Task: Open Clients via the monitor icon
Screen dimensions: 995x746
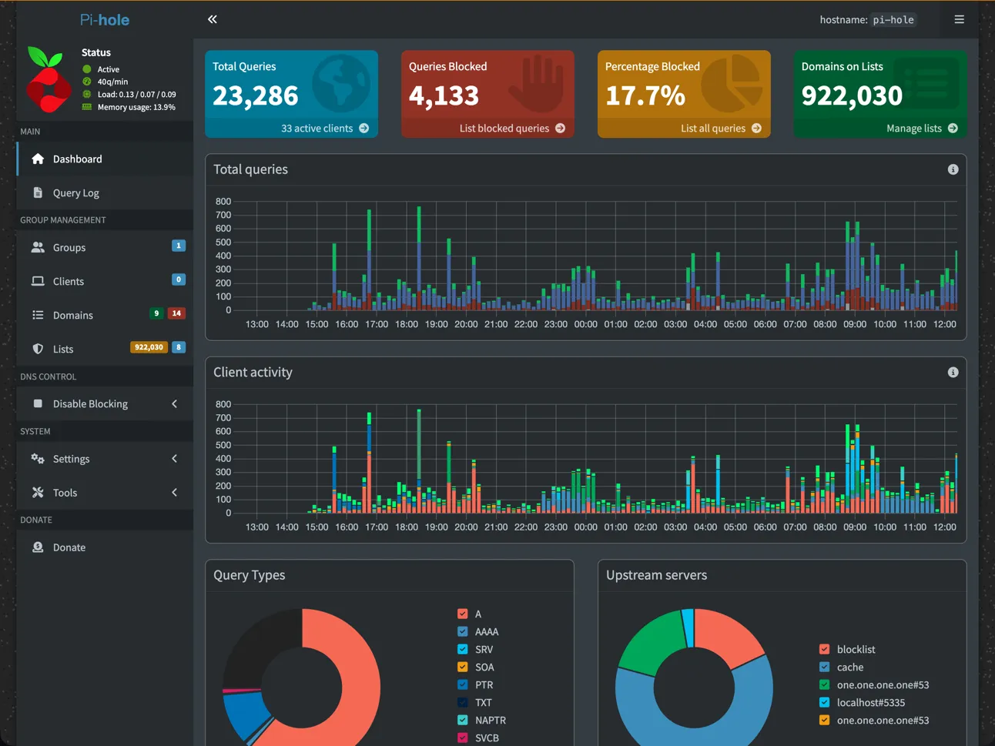Action: pos(37,281)
